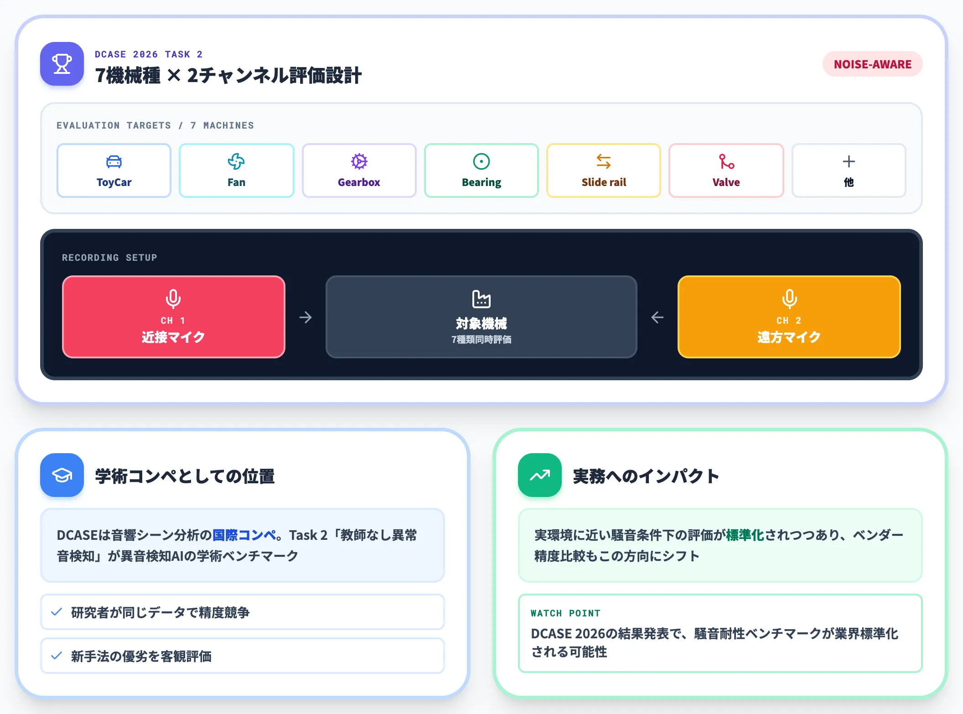The height and width of the screenshot is (714, 963).
Task: Click the plus icon above 他
Action: 849,161
